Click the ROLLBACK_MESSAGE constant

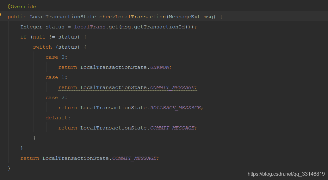pyautogui.click(x=176, y=108)
